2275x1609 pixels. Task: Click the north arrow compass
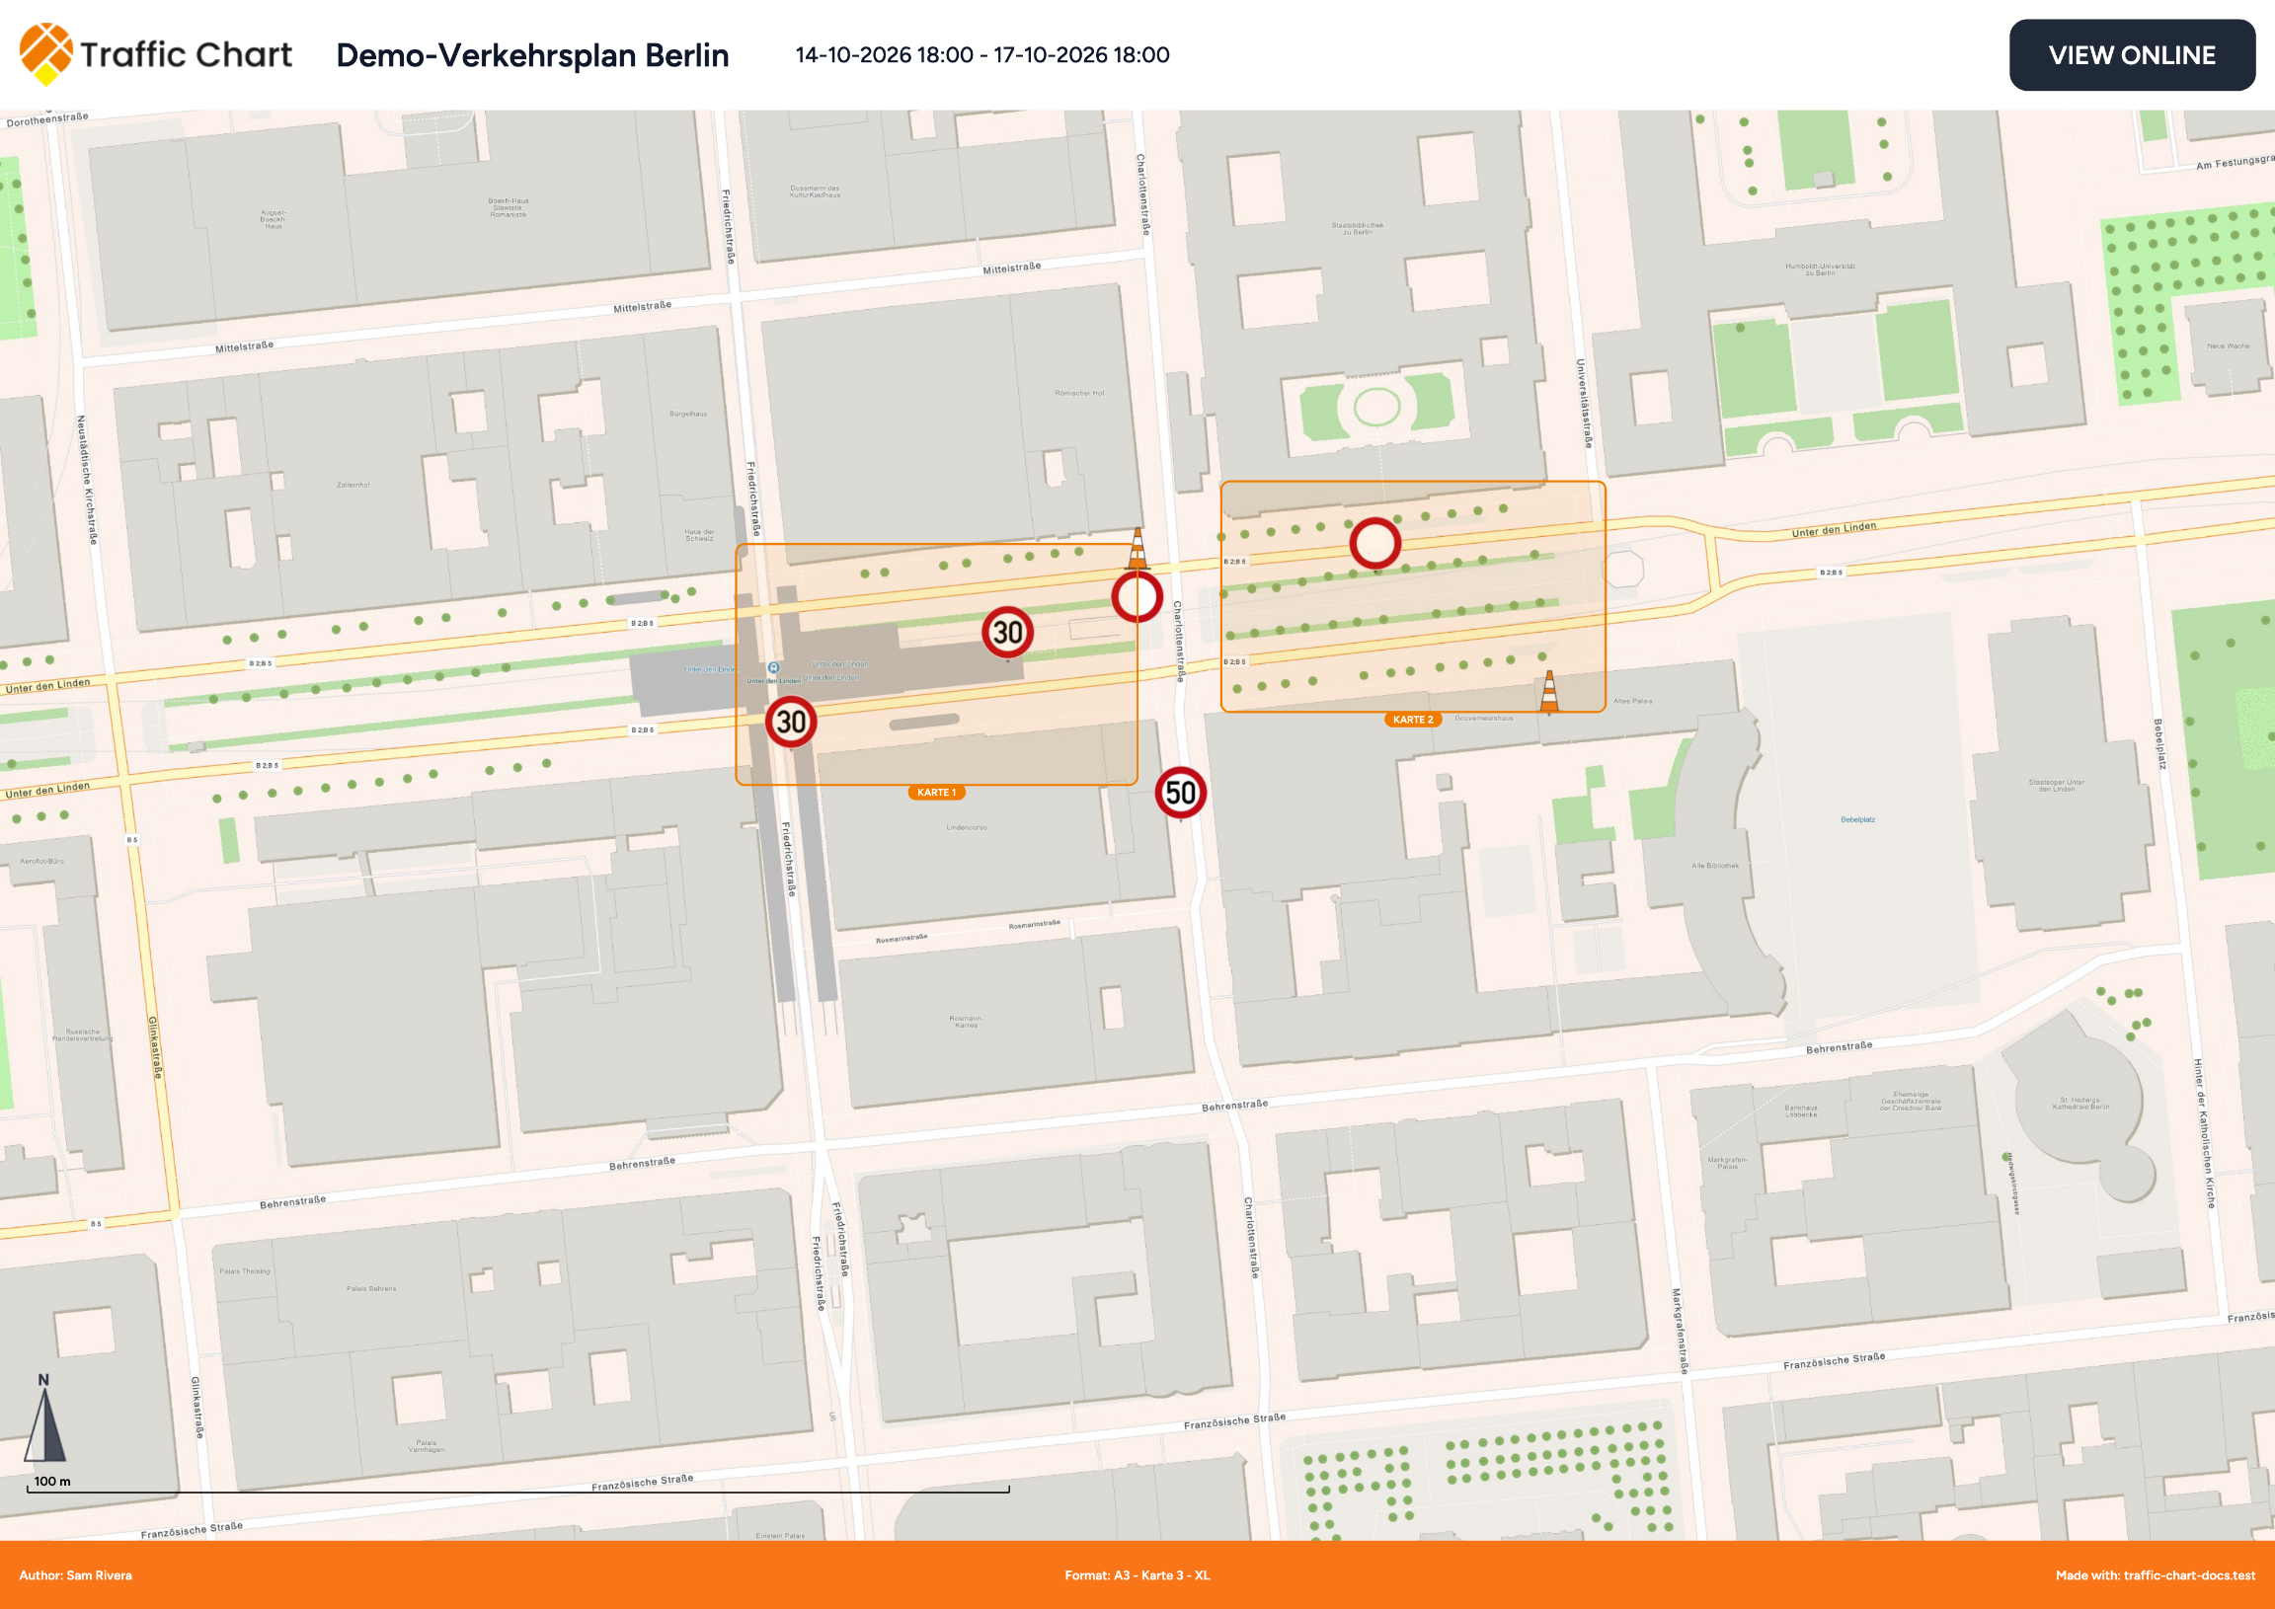click(44, 1417)
